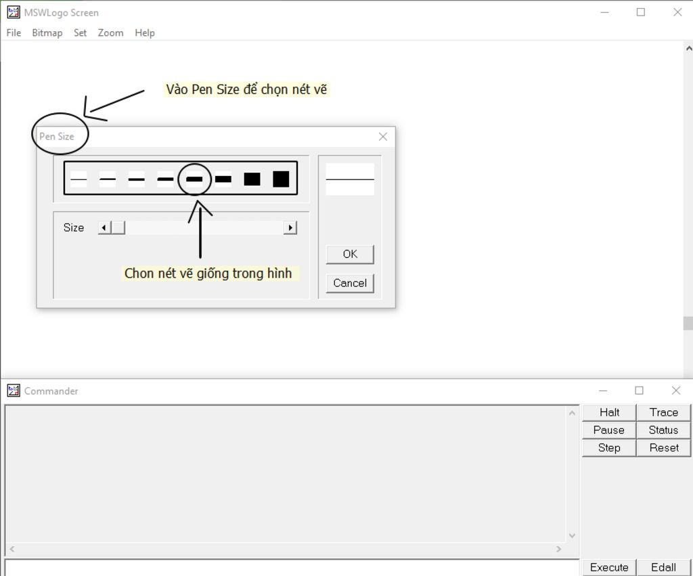Select the fourth pen size sample
The height and width of the screenshot is (576, 693).
[x=165, y=179]
